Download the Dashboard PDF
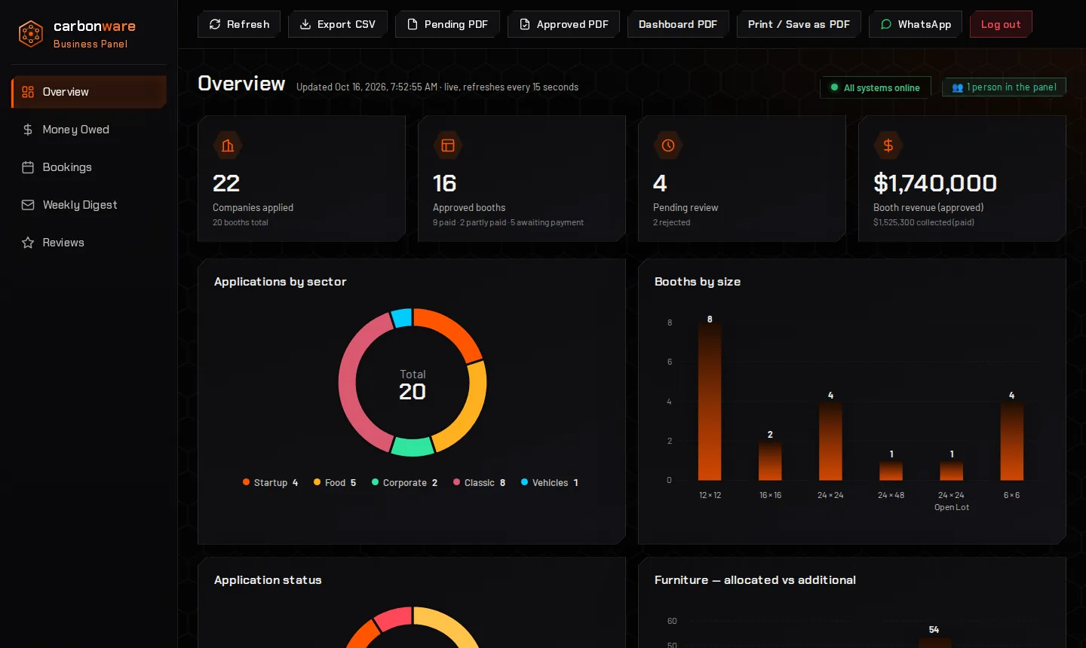The image size is (1086, 648). [x=678, y=24]
